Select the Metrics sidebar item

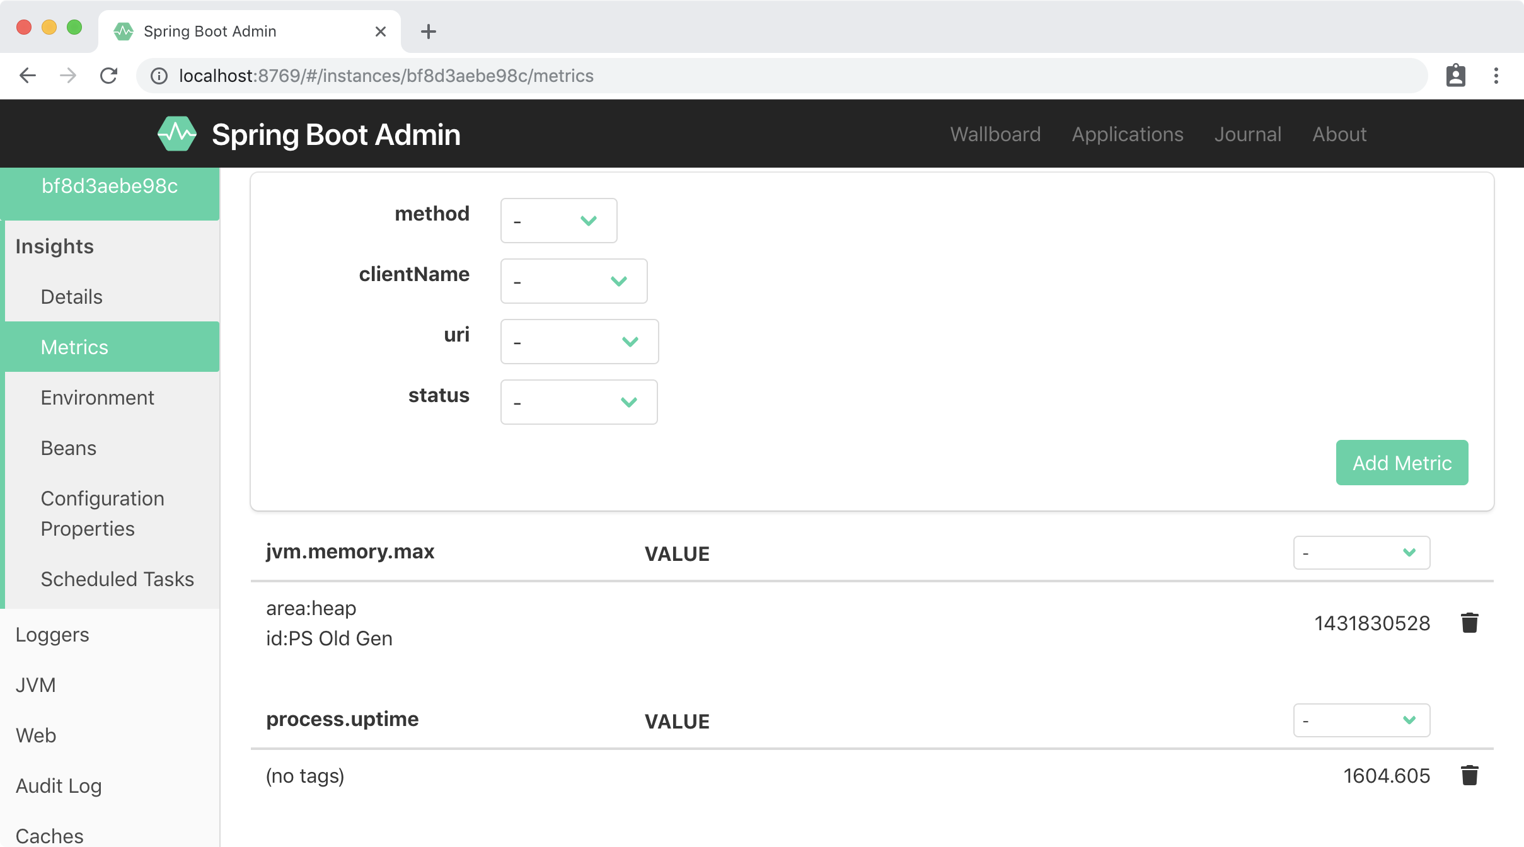tap(112, 347)
